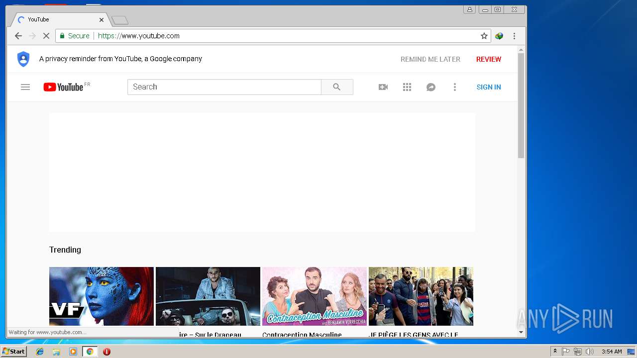Open the Contraception Masculine thumbnail

pyautogui.click(x=315, y=296)
